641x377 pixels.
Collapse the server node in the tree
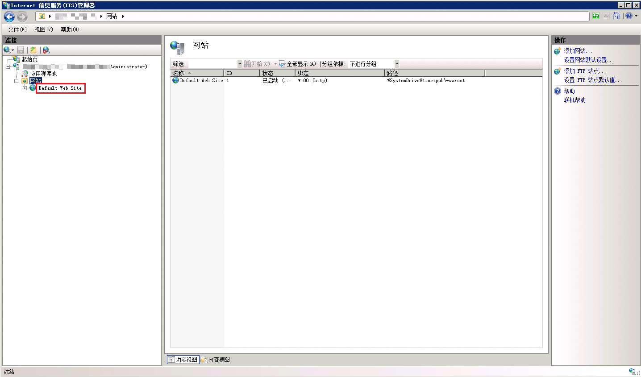click(x=8, y=66)
